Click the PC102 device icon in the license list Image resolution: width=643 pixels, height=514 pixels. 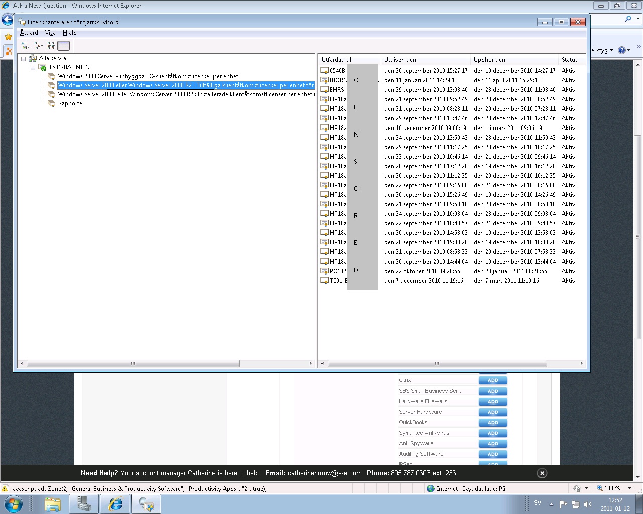point(325,271)
